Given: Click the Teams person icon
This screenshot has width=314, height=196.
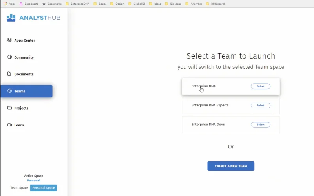Looking at the screenshot, I should point(9,91).
